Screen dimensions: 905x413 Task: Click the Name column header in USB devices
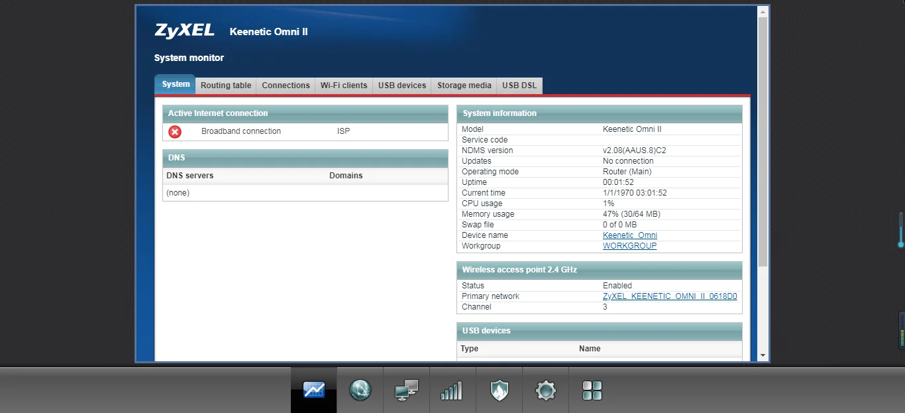(590, 349)
